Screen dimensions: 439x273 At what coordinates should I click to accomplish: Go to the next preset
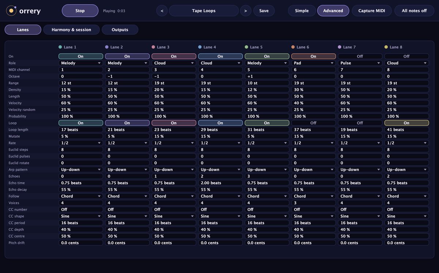[x=245, y=11]
